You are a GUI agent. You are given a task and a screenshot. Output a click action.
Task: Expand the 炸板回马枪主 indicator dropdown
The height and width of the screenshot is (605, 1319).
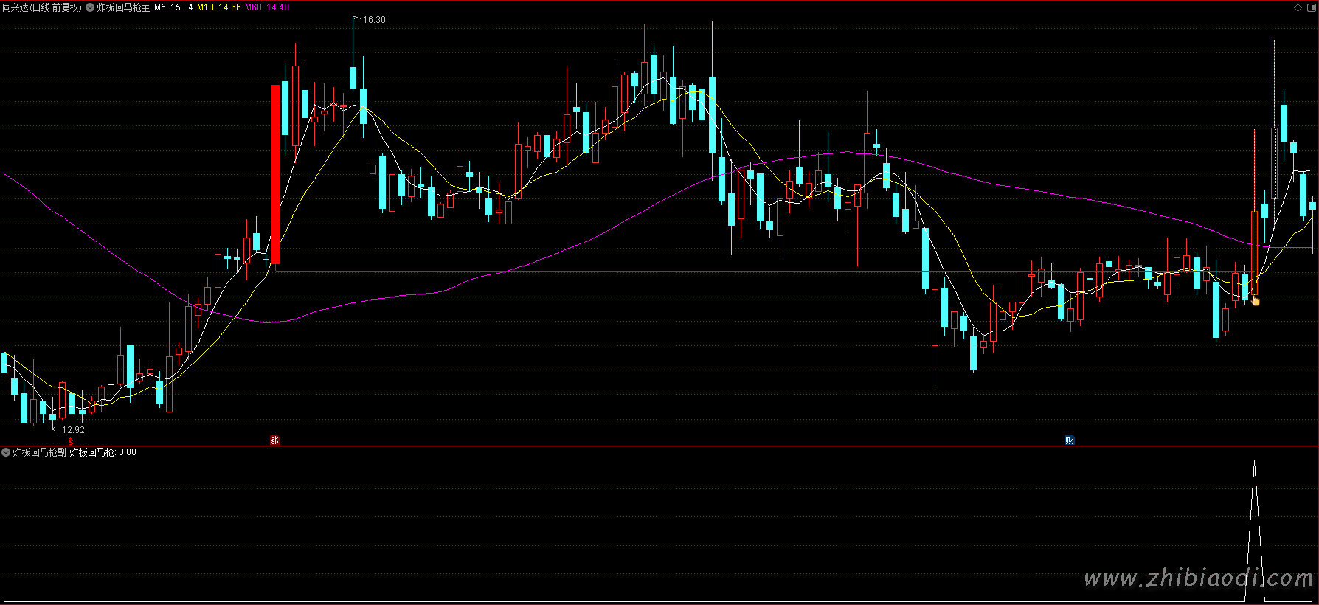pyautogui.click(x=90, y=7)
